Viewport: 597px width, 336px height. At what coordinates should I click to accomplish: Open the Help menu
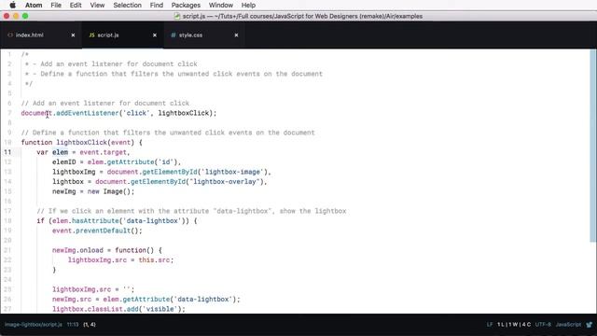[x=248, y=5]
